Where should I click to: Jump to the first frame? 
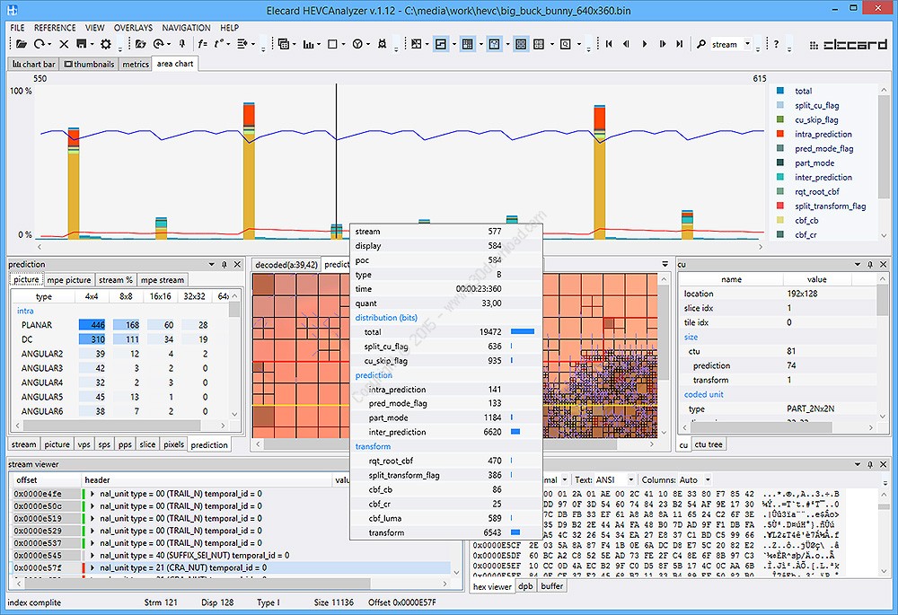point(609,44)
